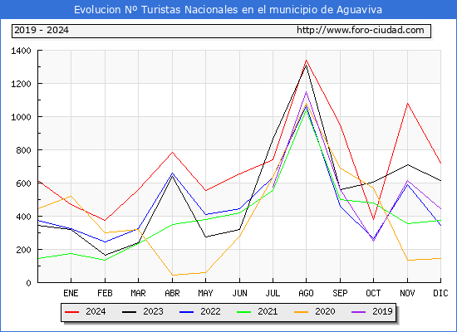Image resolution: width=457 pixels, height=332 pixels.
Task: Click the chart title mentioning Aguaviva
Action: 228,10
